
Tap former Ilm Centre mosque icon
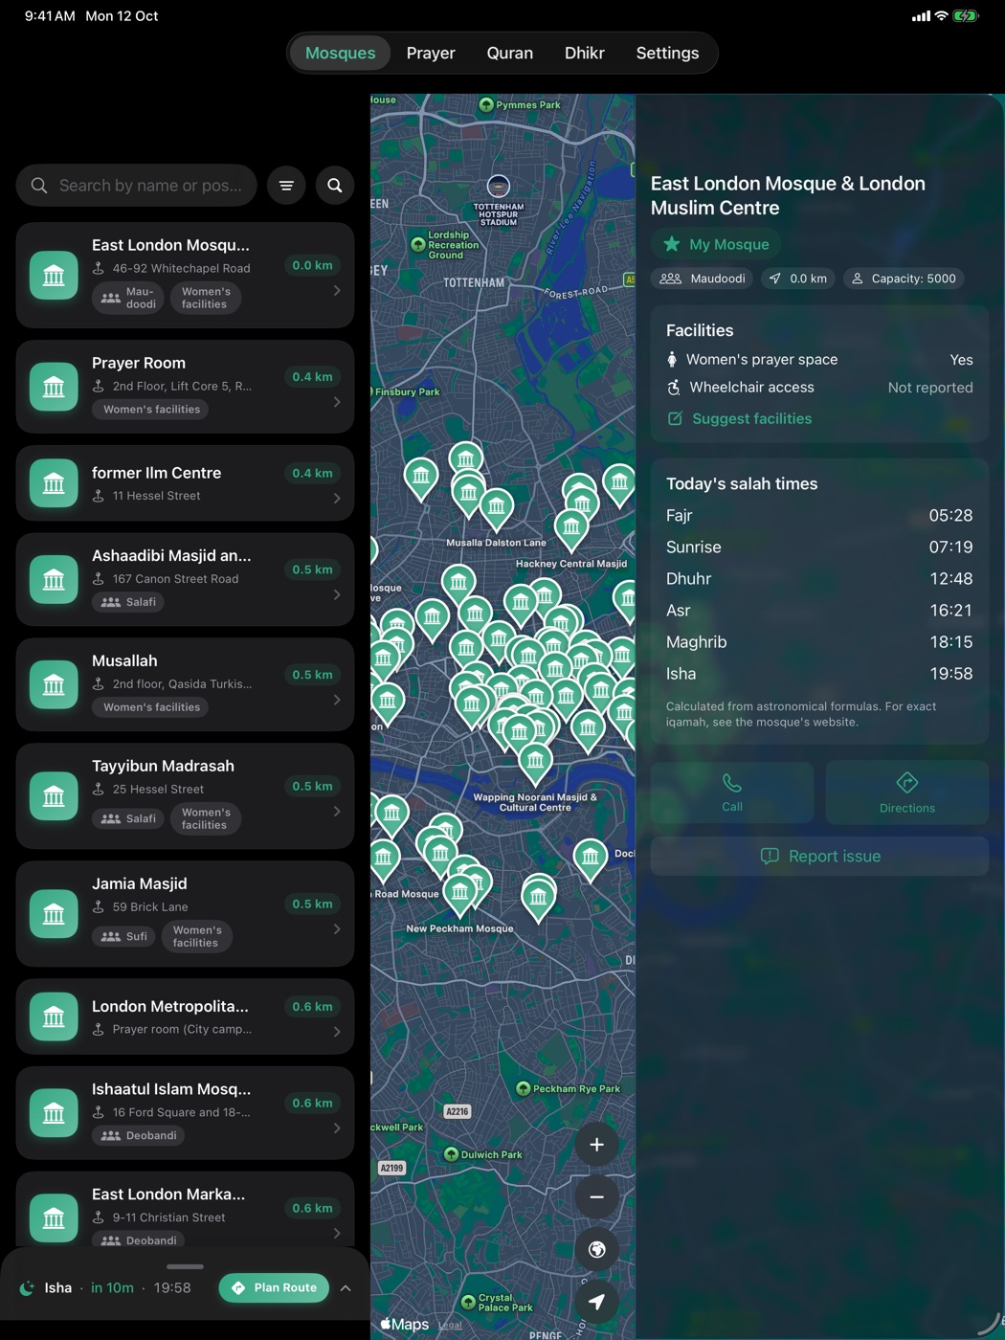coord(54,483)
